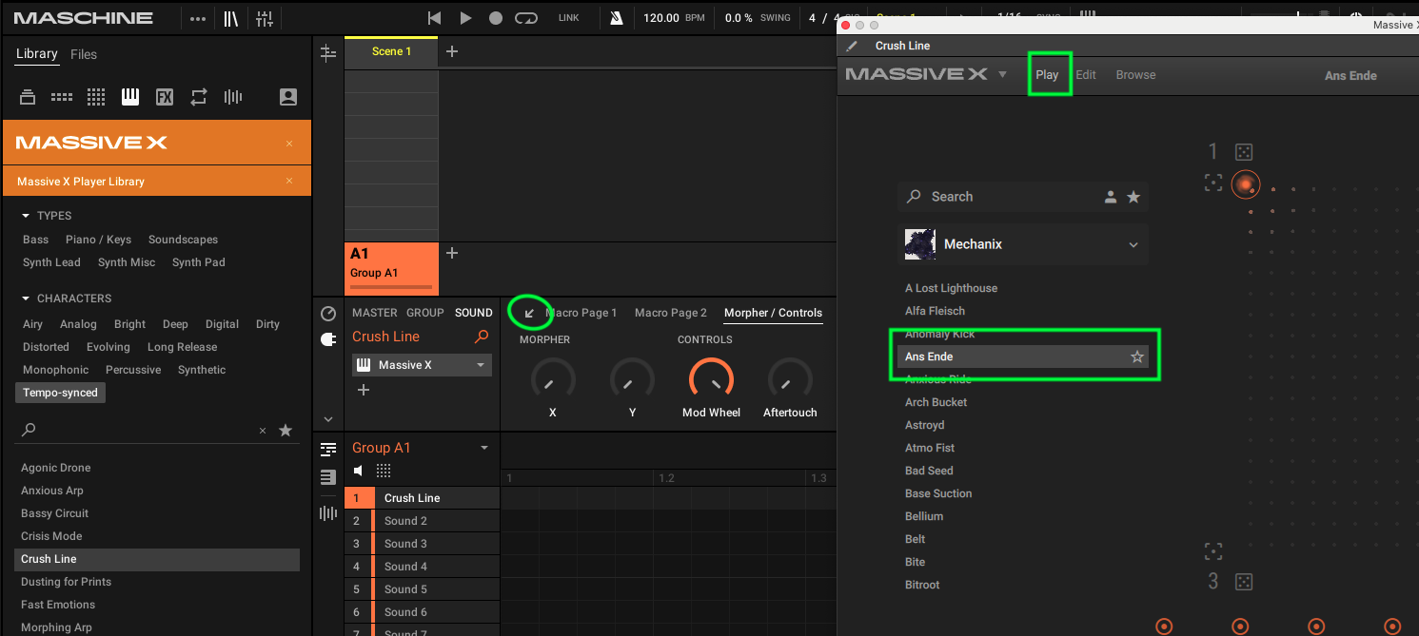Open the Macro Page 2 tab

tap(671, 313)
